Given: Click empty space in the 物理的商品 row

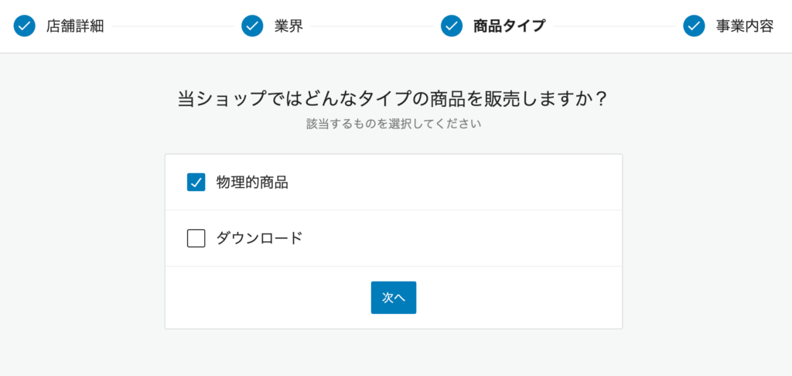Looking at the screenshot, I should click(455, 183).
